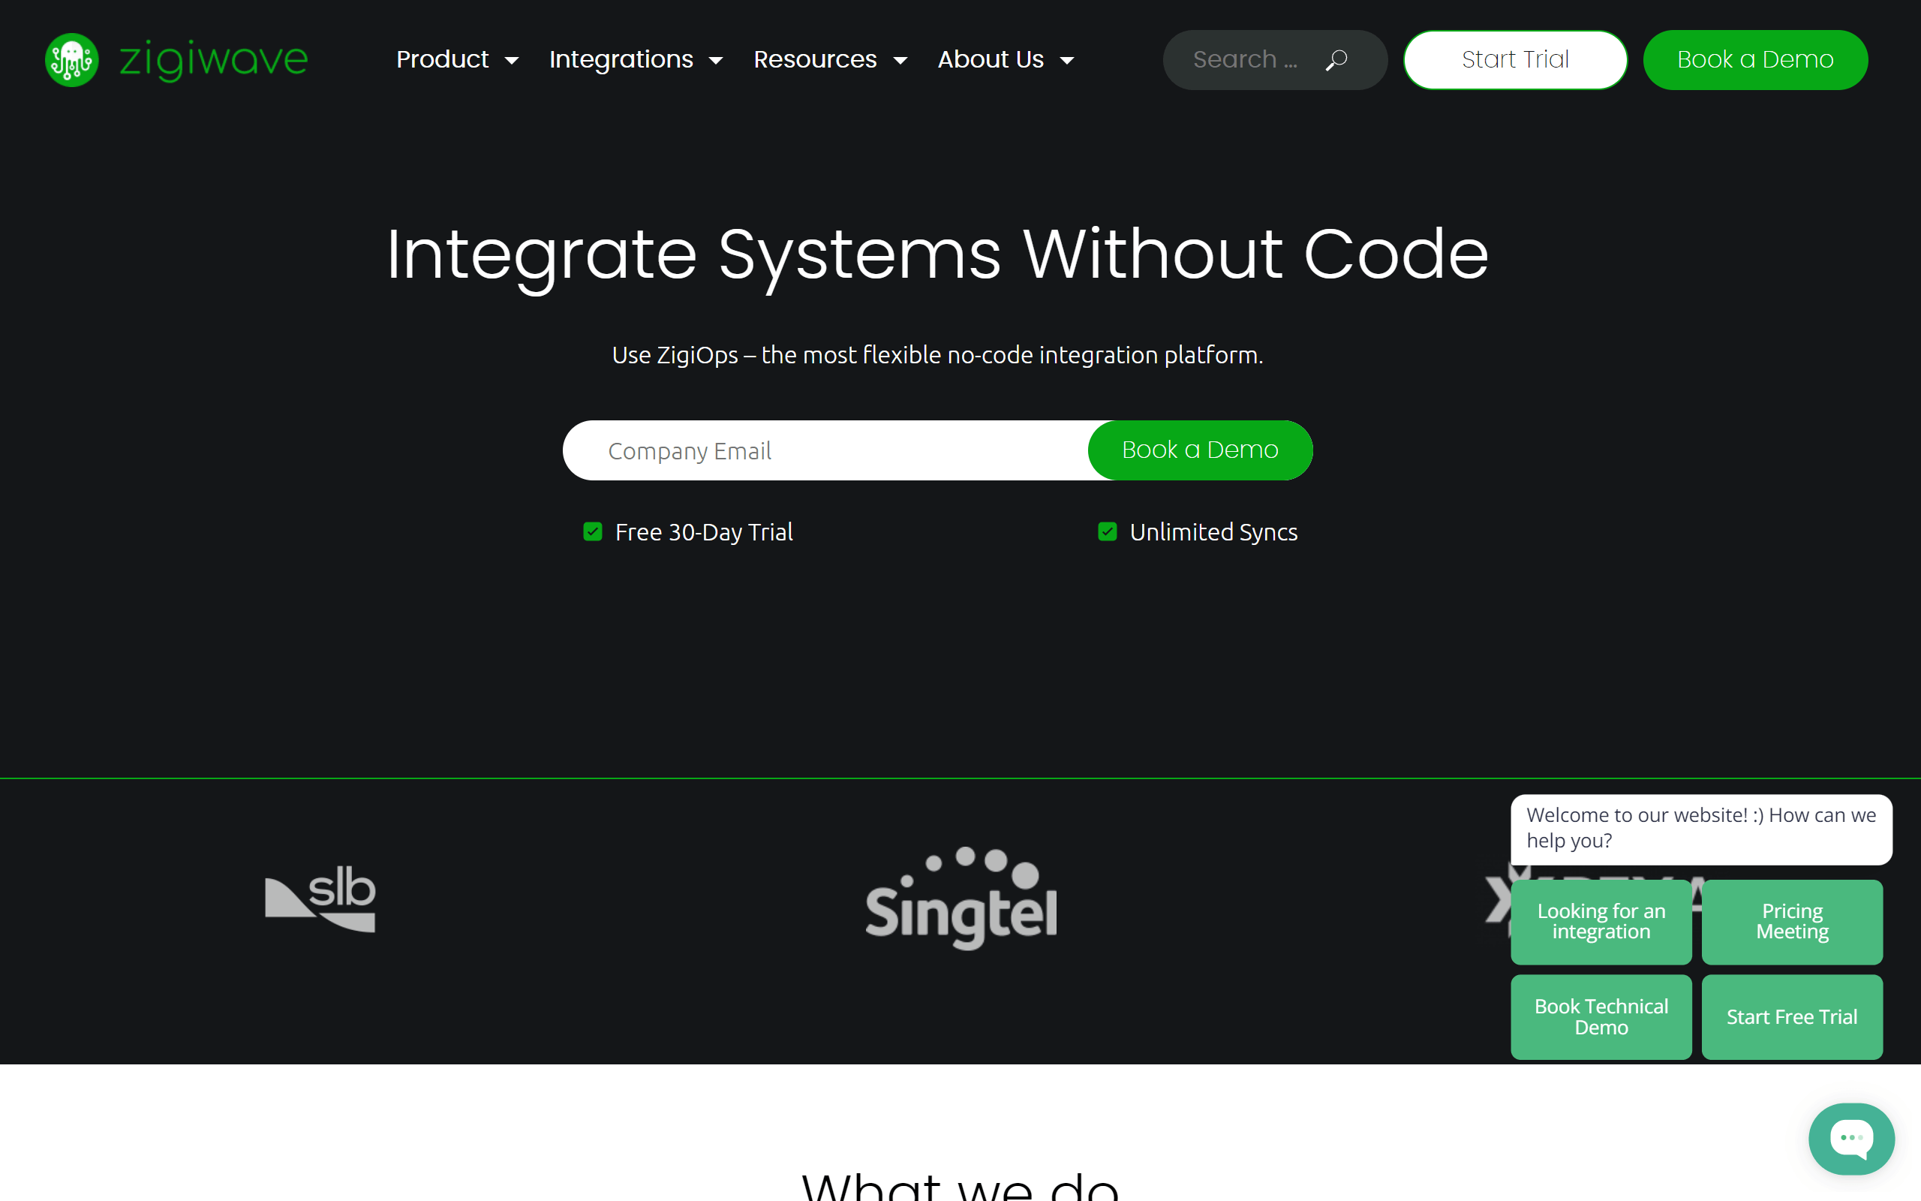Expand the Integrations dropdown menu
This screenshot has width=1921, height=1201.
coord(635,58)
